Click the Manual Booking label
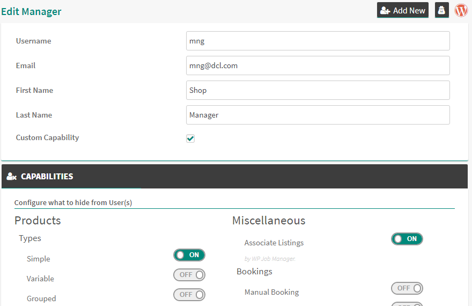The height and width of the screenshot is (306, 472). coord(271,292)
